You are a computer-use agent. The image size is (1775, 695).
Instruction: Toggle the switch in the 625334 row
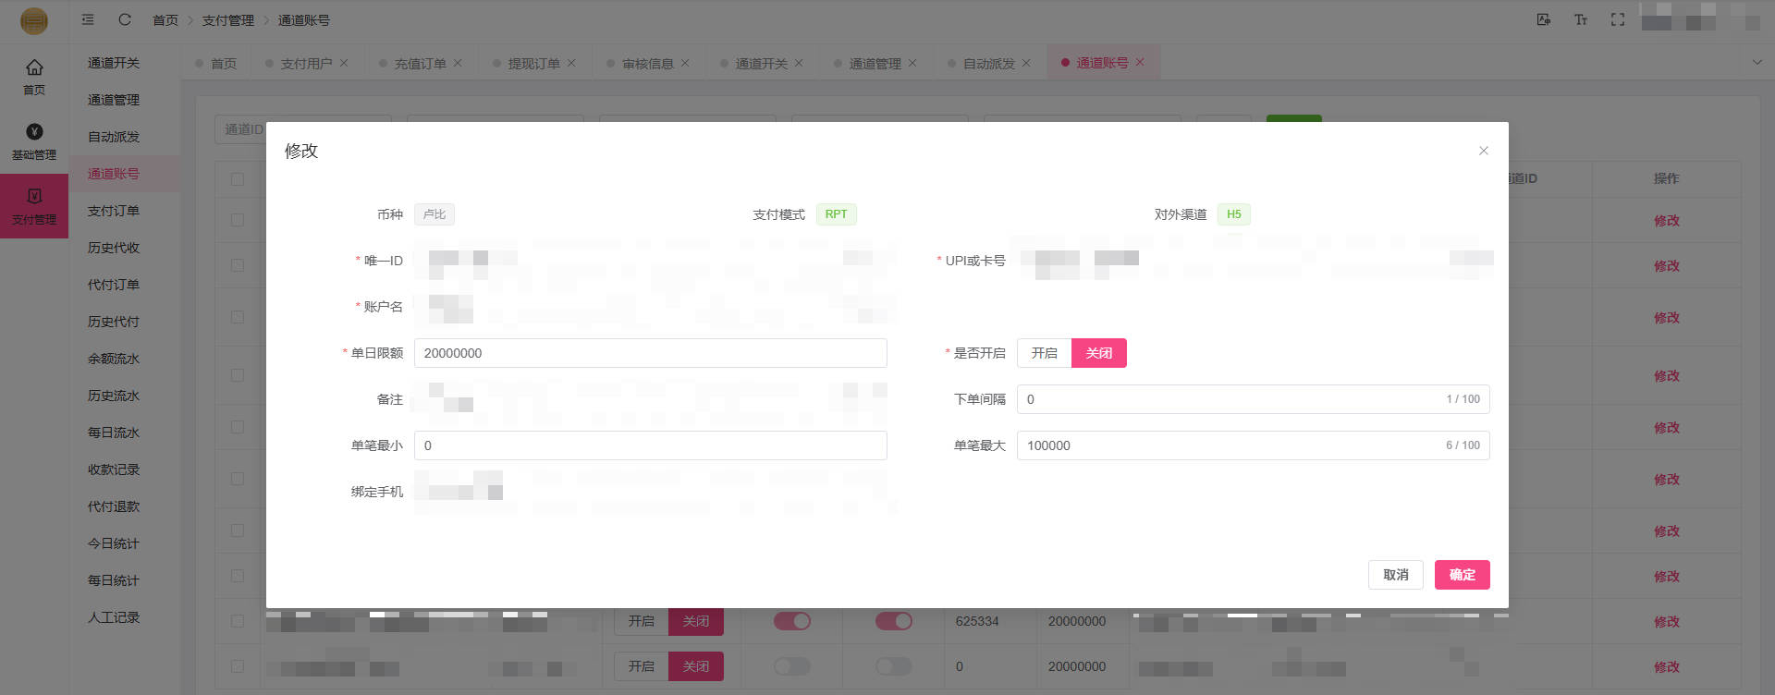(x=791, y=621)
